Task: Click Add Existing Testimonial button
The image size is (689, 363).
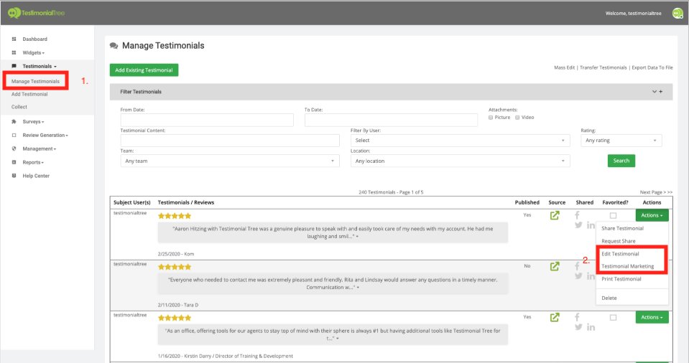Action: point(144,70)
